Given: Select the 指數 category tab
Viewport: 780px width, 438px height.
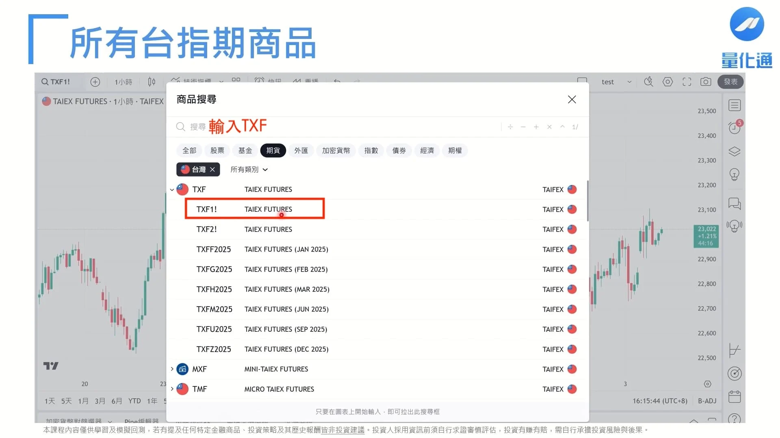Looking at the screenshot, I should tap(371, 150).
